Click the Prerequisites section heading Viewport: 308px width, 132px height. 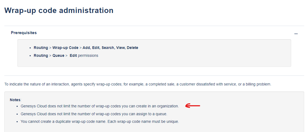pos(24,33)
